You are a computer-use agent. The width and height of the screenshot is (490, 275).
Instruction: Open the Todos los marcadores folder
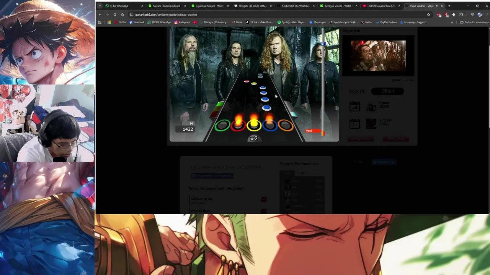click(474, 22)
